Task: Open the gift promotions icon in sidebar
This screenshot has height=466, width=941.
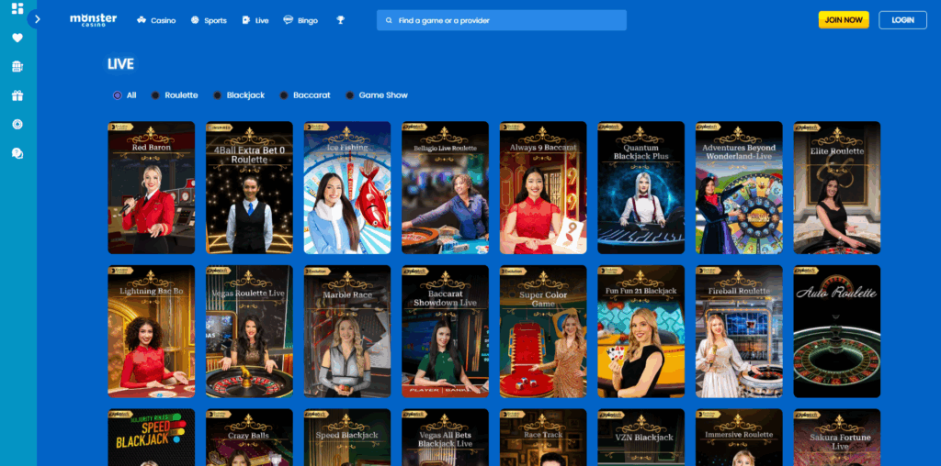Action: (17, 95)
